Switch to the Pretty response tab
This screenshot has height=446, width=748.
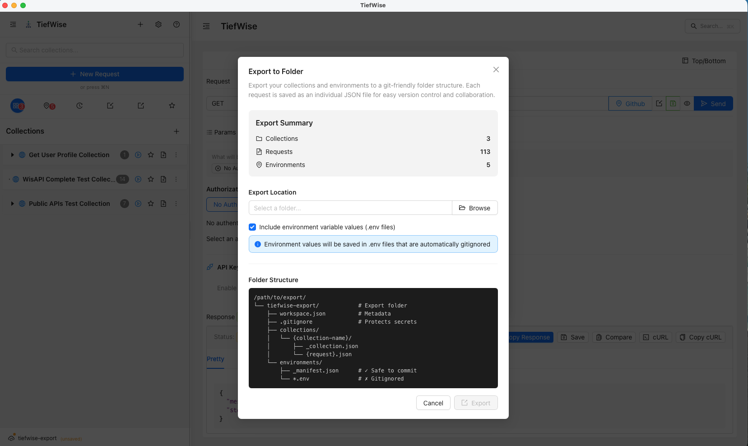(x=215, y=359)
